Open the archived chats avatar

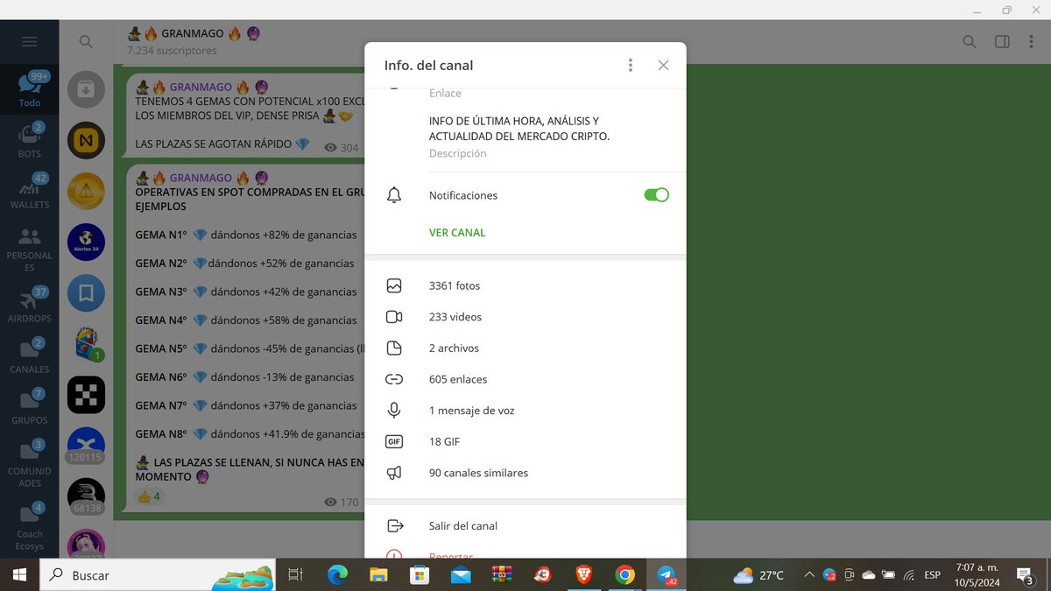tap(86, 89)
